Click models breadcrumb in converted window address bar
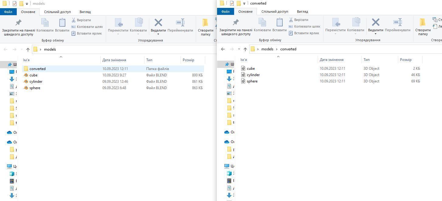Image resolution: width=442 pixels, height=201 pixels. pos(267,49)
